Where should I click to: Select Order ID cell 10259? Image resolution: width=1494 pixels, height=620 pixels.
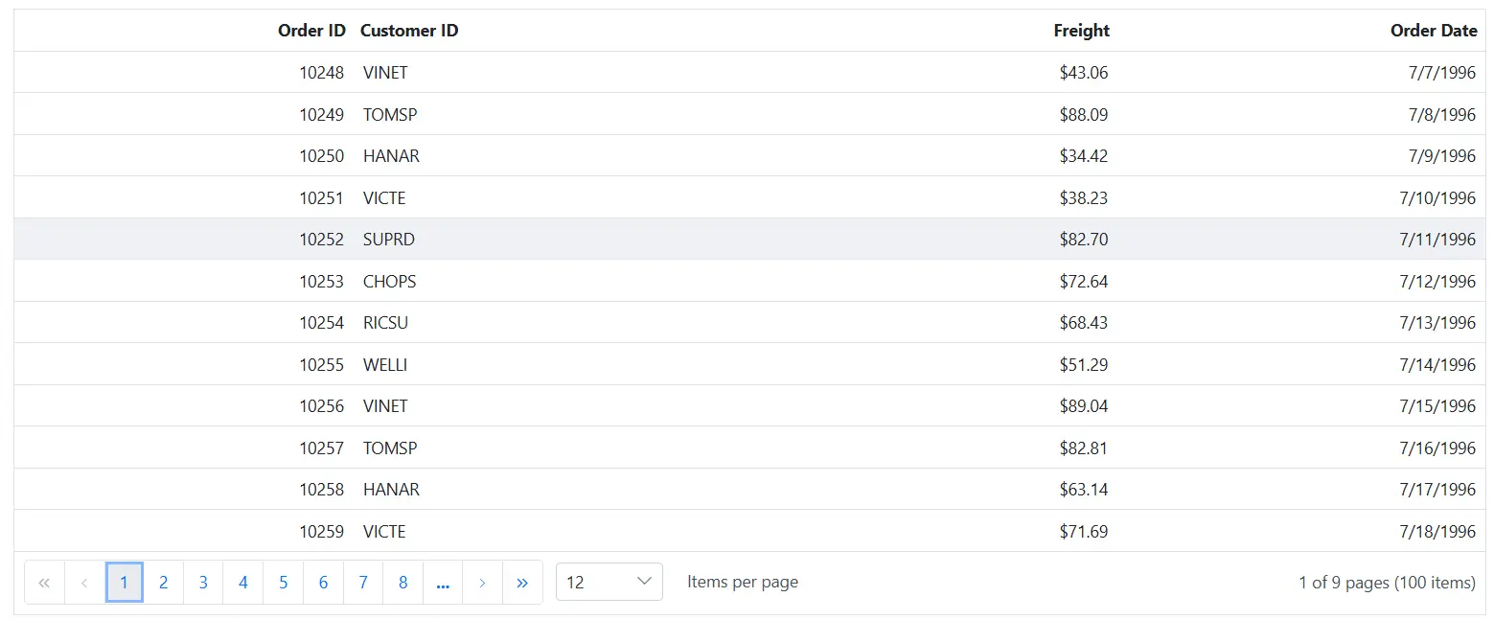pos(321,532)
